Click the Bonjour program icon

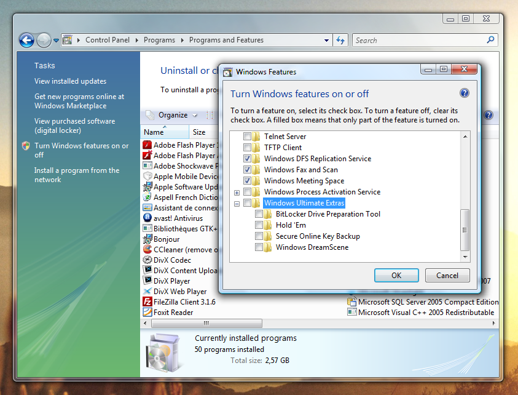pos(147,239)
